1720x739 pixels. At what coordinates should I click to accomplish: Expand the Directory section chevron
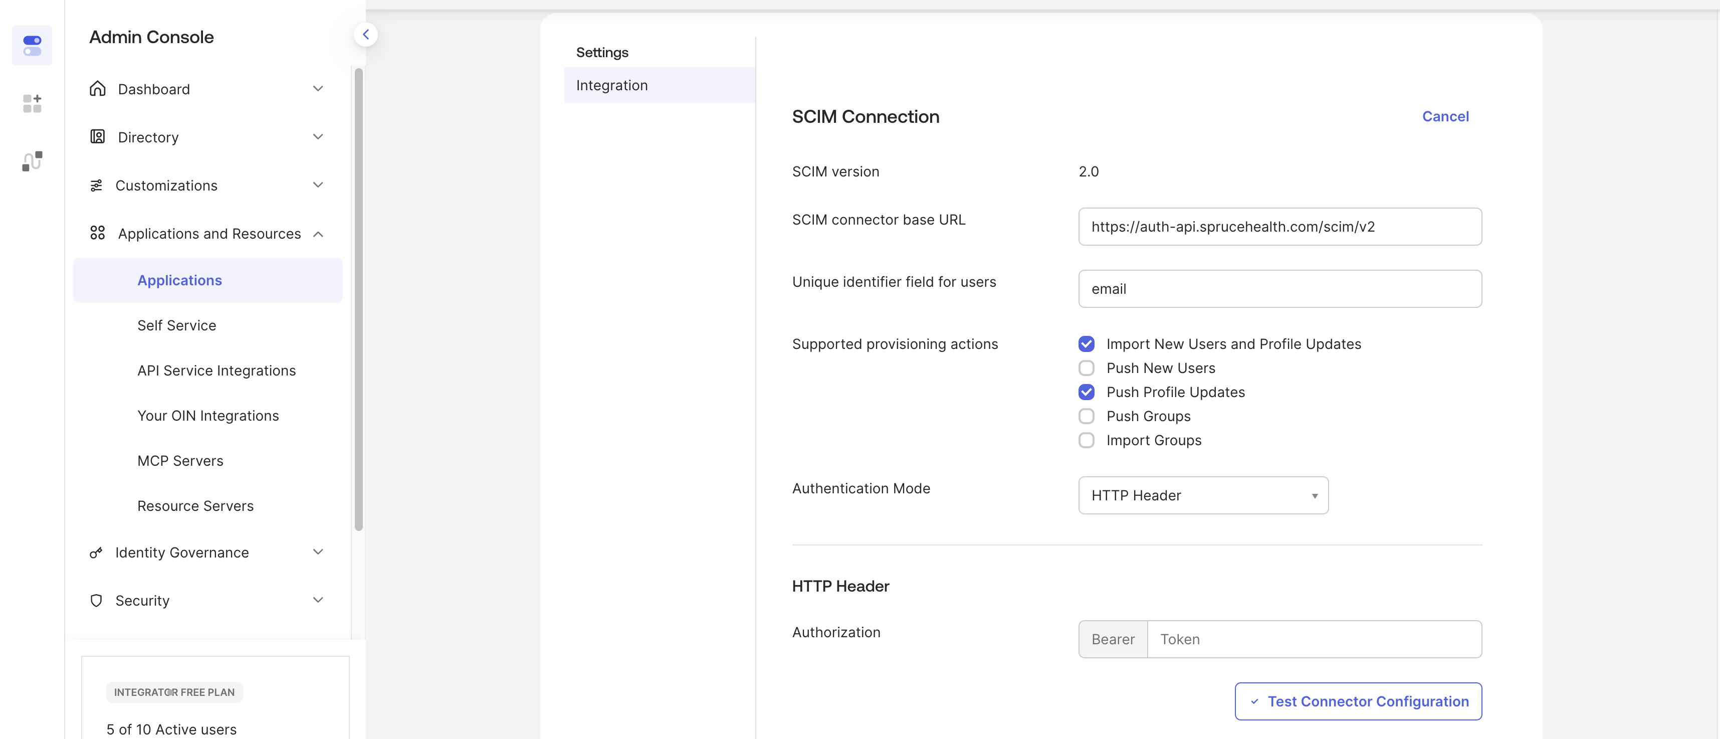[318, 137]
